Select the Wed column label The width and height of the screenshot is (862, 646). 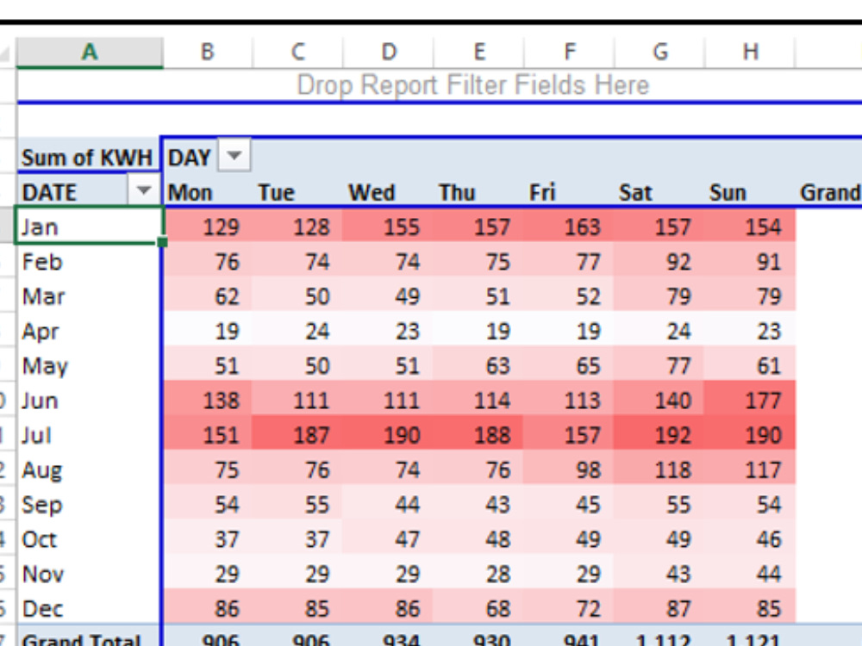click(372, 193)
